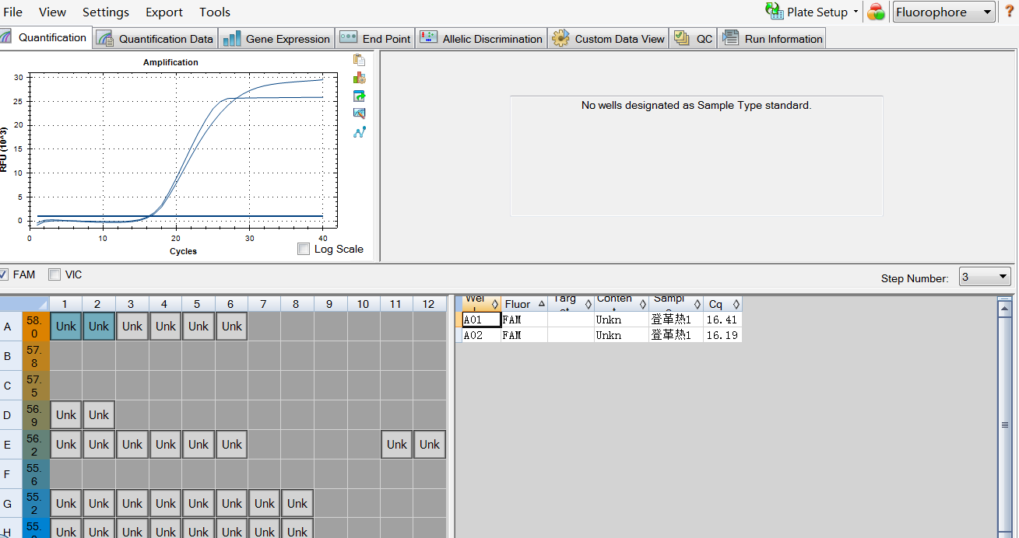Select well D1 in plate grid
Screen dimensions: 1019x538
coord(66,415)
